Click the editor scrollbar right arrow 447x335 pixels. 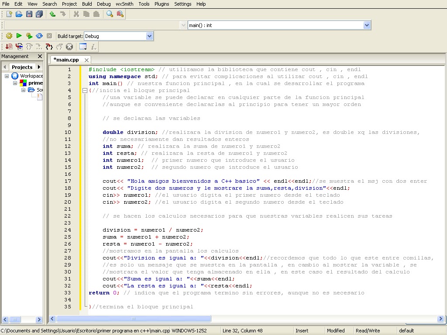[441, 318]
